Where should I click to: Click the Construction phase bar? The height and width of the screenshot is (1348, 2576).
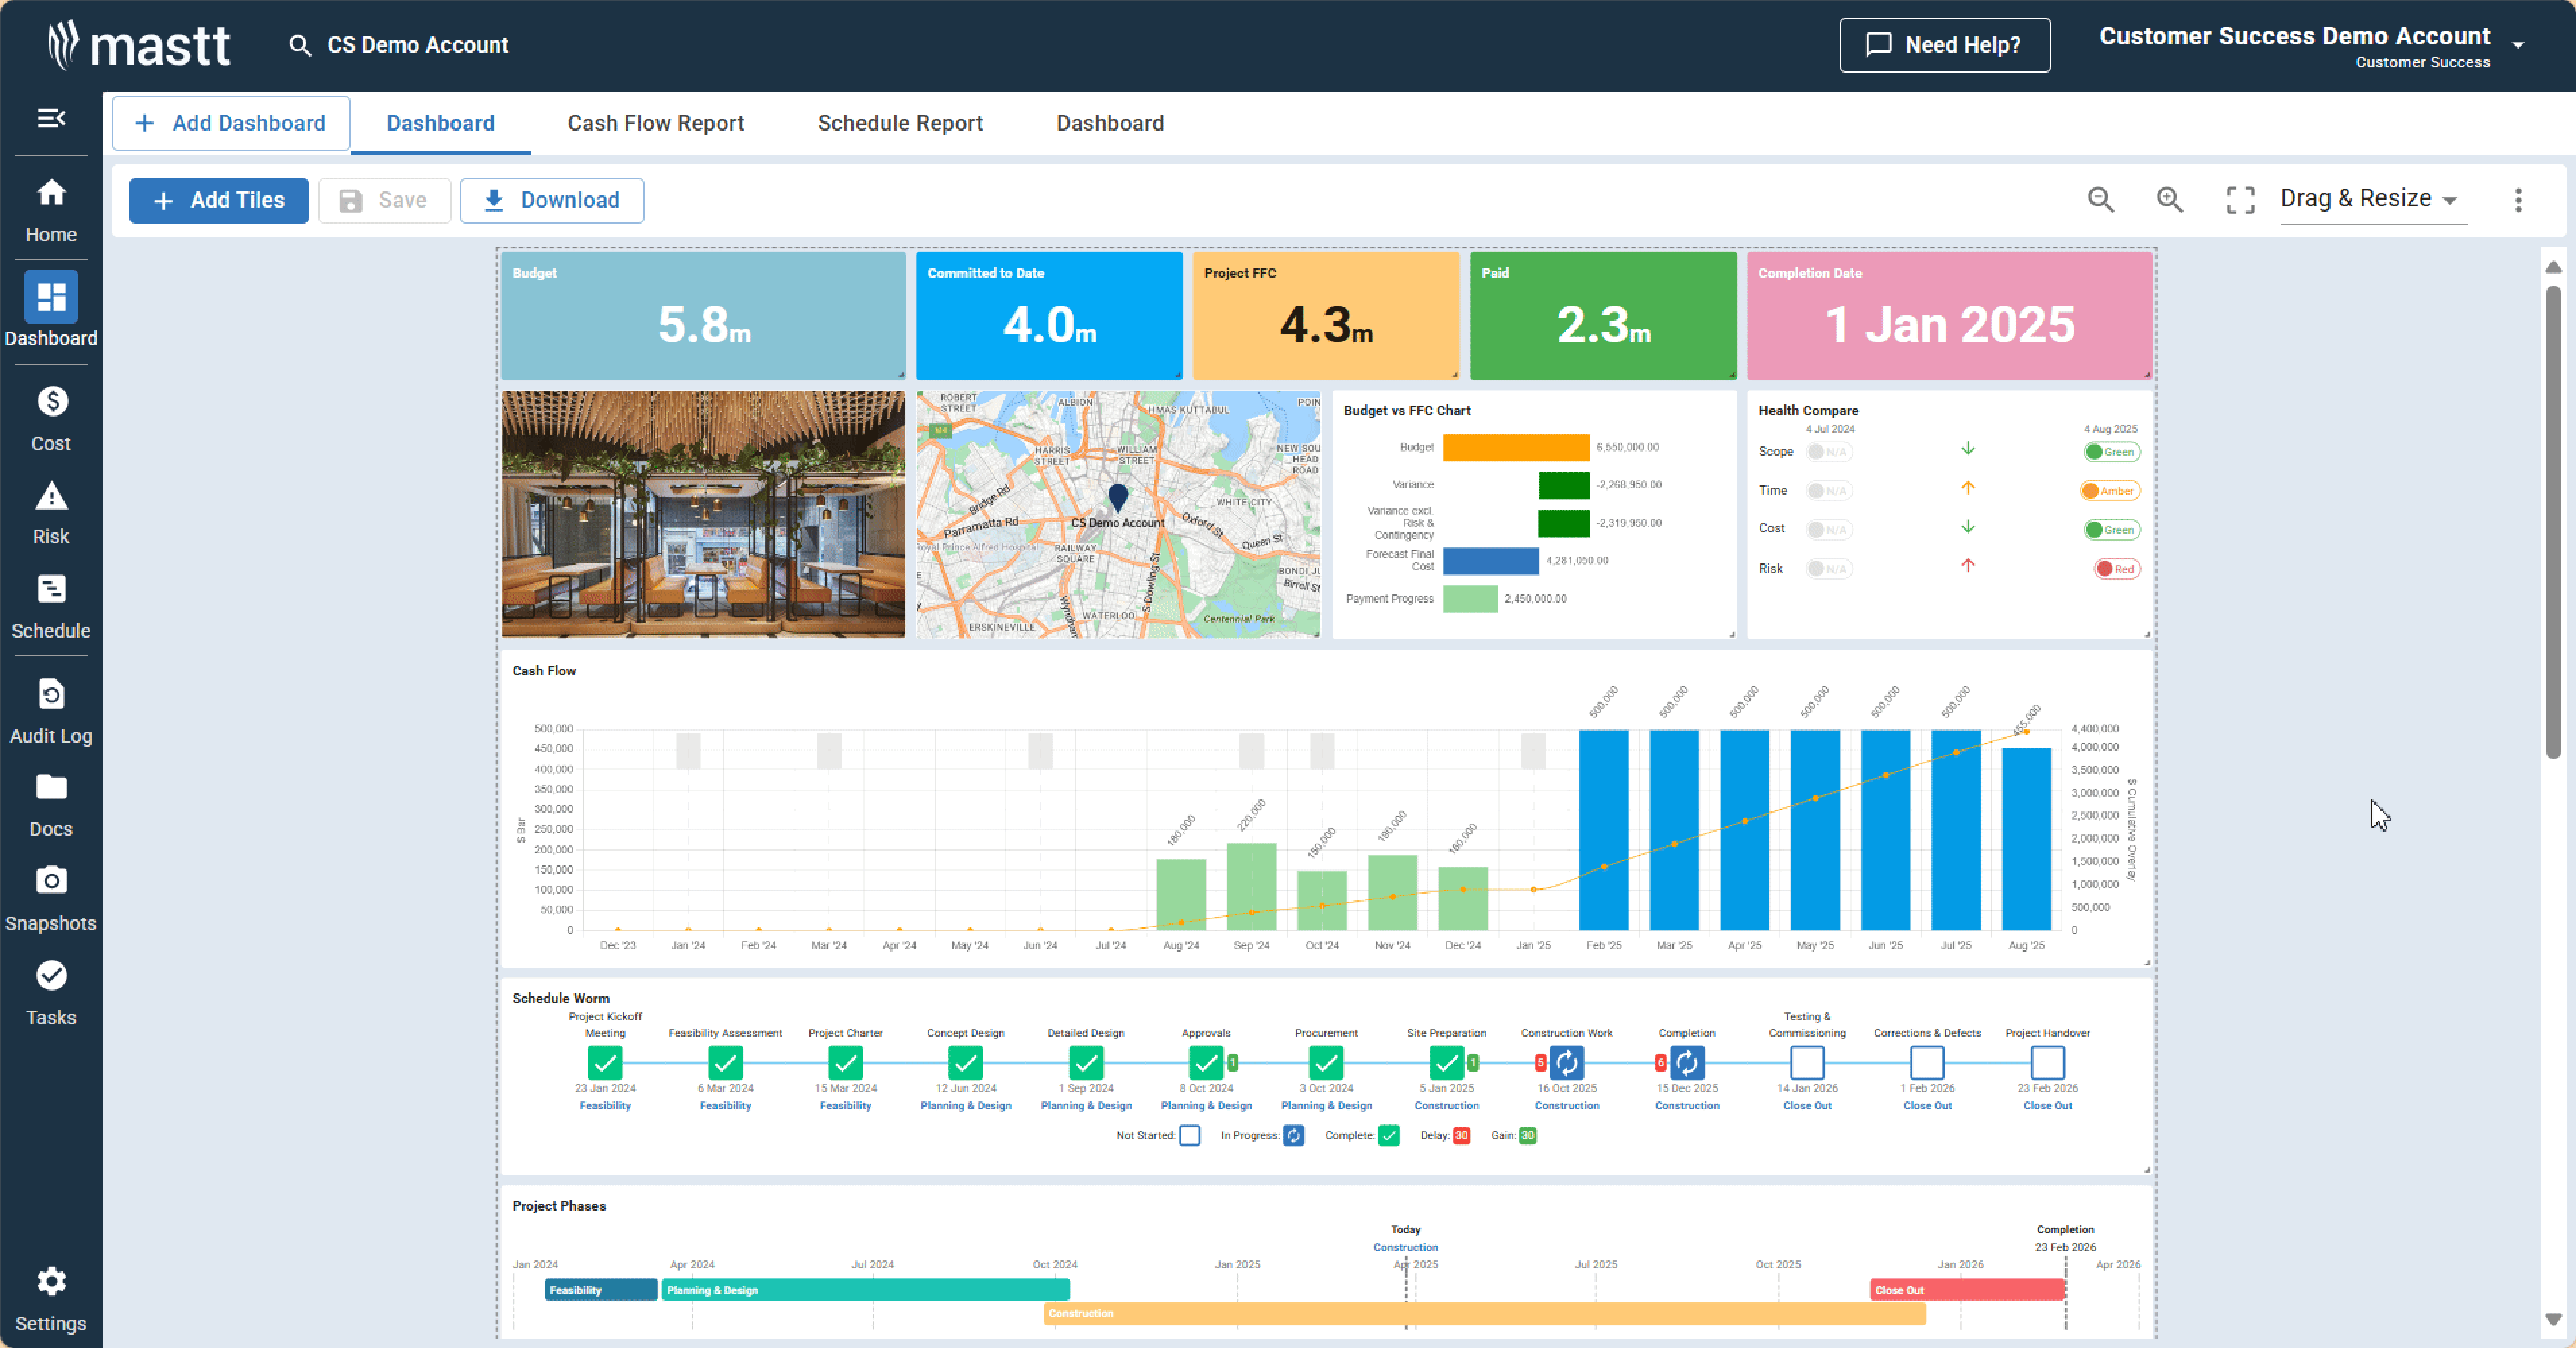pyautogui.click(x=1480, y=1313)
